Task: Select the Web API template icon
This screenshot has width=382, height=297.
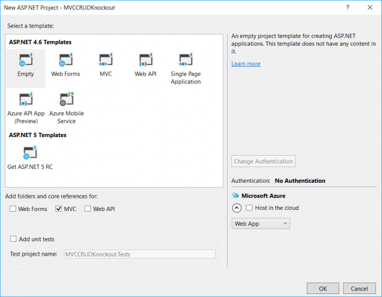Action: coord(146,61)
